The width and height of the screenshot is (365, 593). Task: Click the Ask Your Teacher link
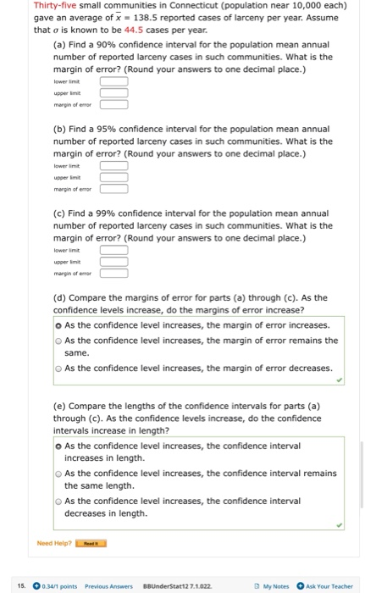(x=329, y=586)
